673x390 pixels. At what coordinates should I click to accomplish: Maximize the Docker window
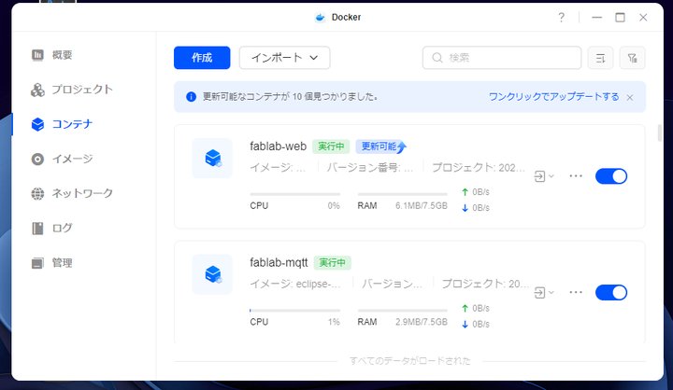point(620,17)
